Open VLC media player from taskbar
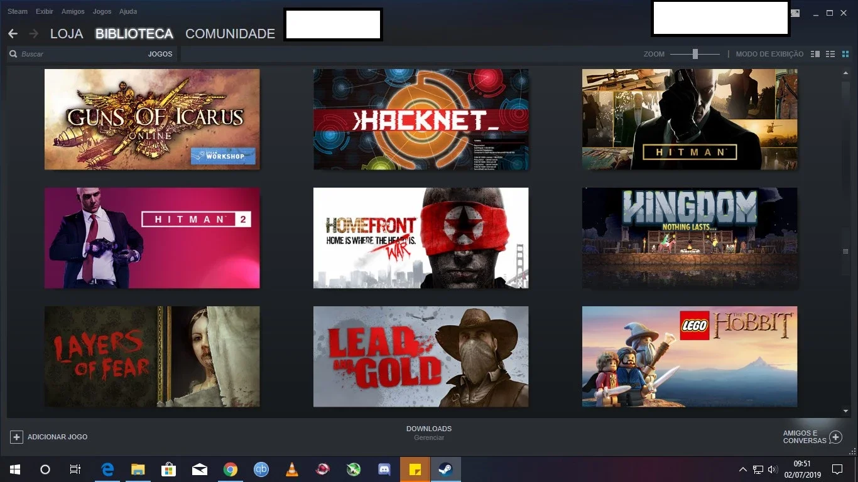 pos(291,469)
